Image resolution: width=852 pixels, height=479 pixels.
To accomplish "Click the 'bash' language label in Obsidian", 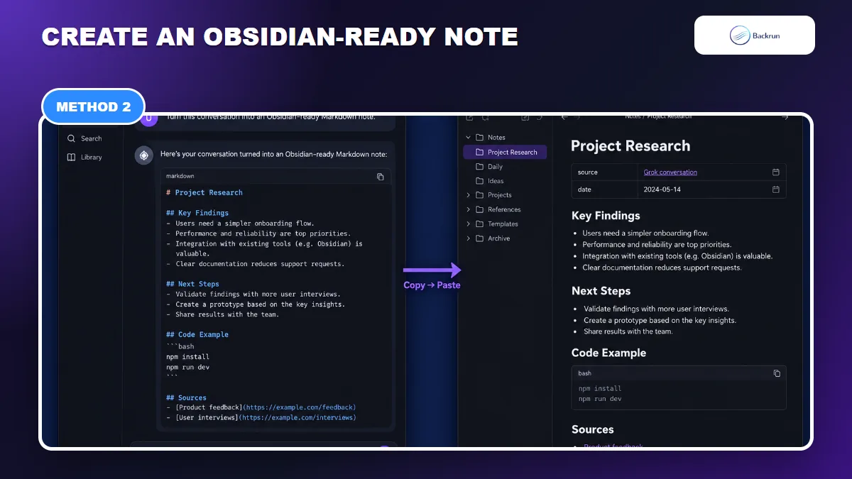I will point(584,373).
